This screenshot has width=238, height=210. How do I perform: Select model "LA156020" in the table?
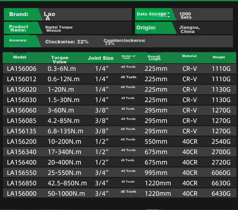point(22,90)
